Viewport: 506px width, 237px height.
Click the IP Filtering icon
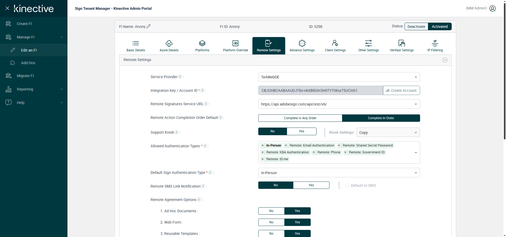click(435, 43)
